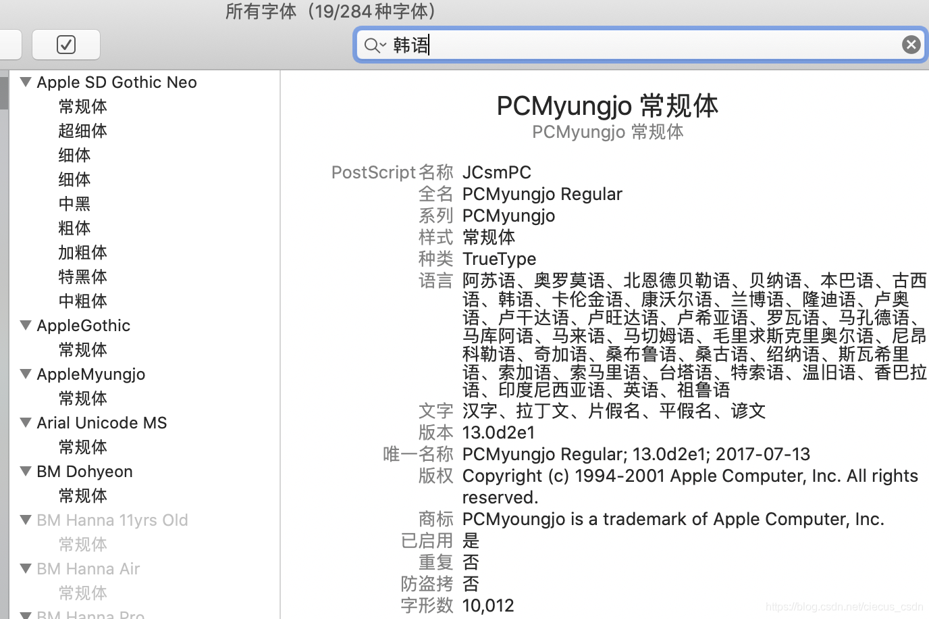
Task: Click the TrueType kind value
Action: pos(499,259)
